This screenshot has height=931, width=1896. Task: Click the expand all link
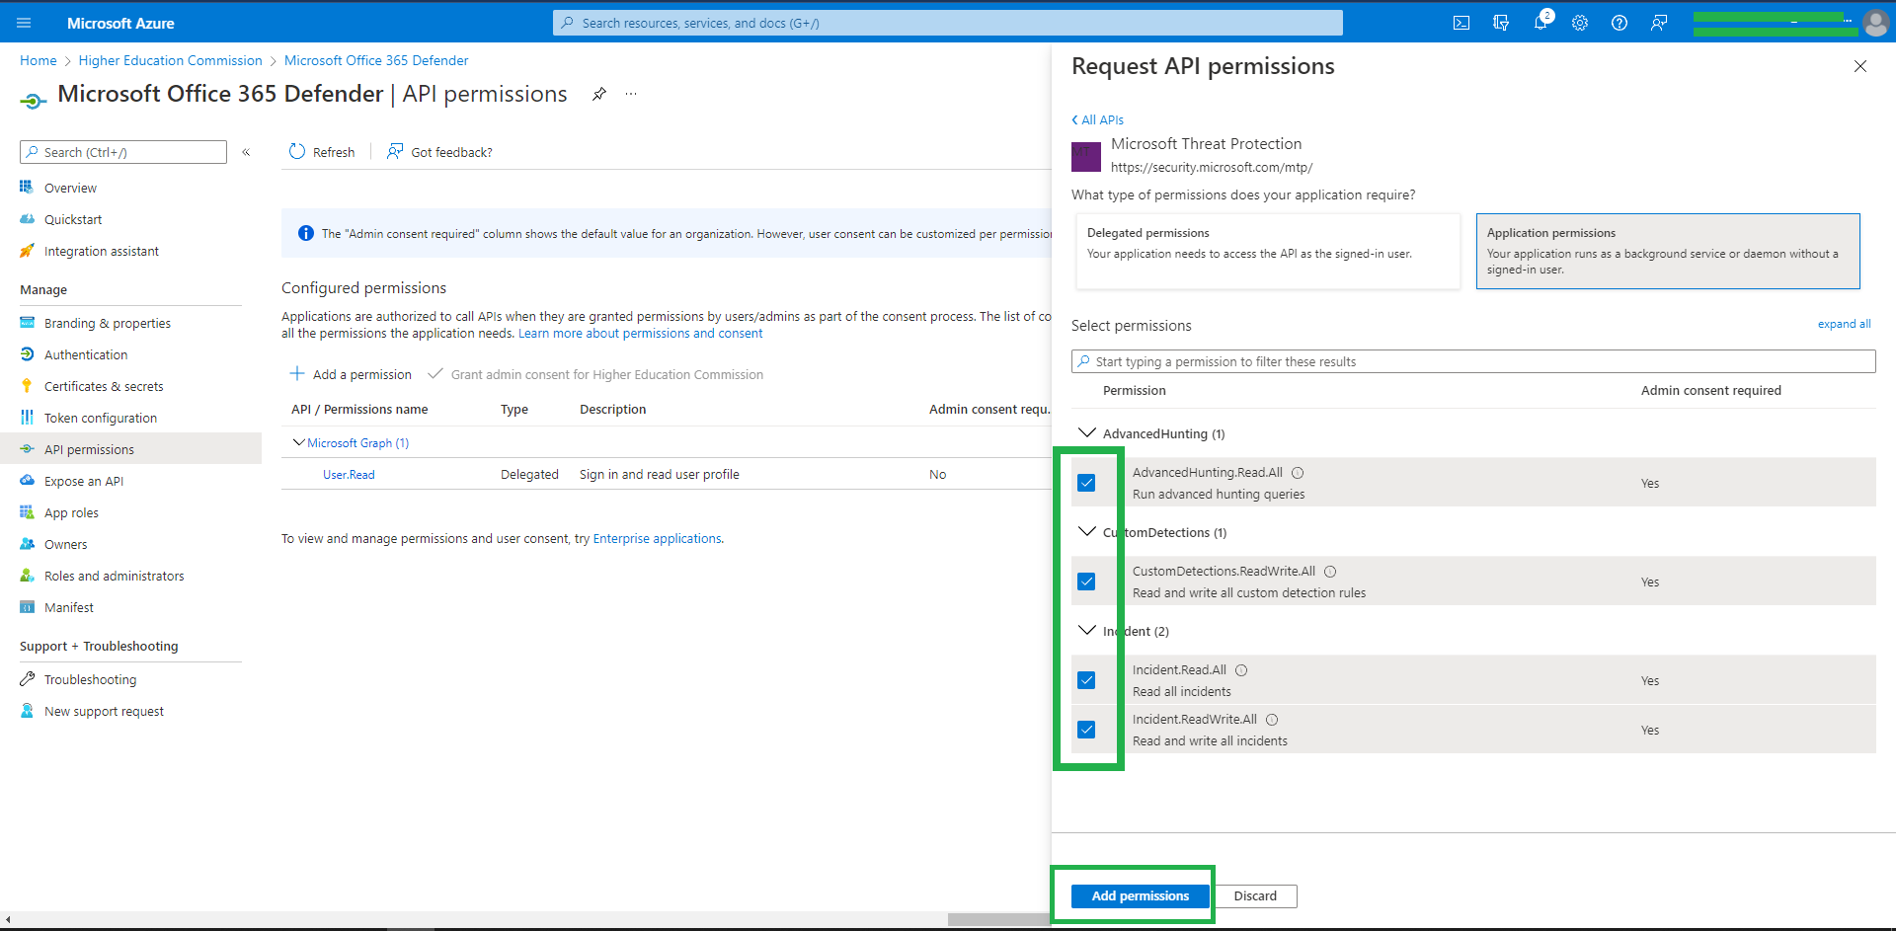(1844, 324)
